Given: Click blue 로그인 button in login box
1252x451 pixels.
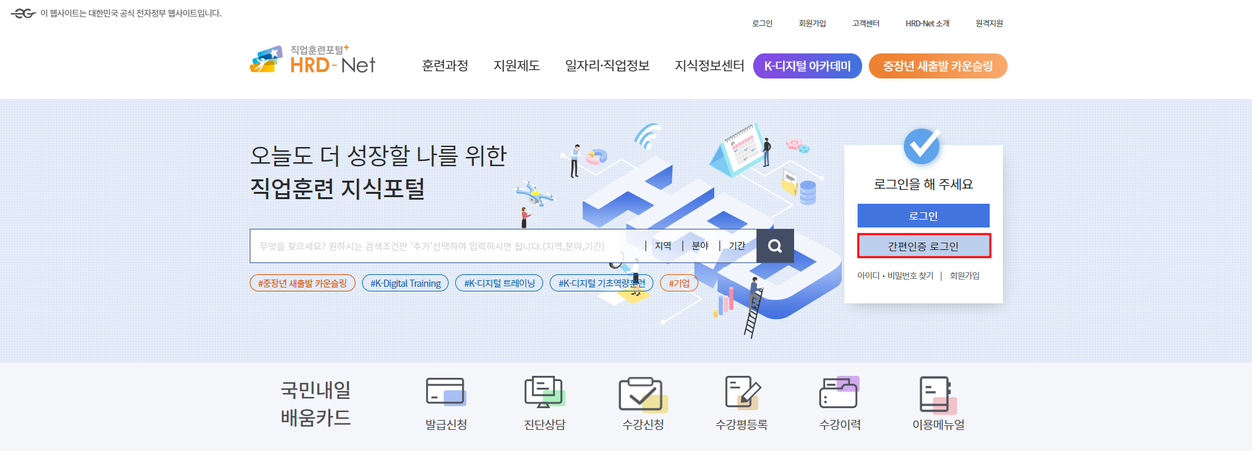Looking at the screenshot, I should pos(923,216).
